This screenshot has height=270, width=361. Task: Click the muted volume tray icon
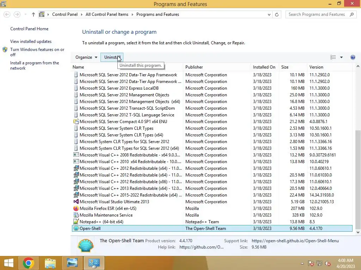pos(328,263)
